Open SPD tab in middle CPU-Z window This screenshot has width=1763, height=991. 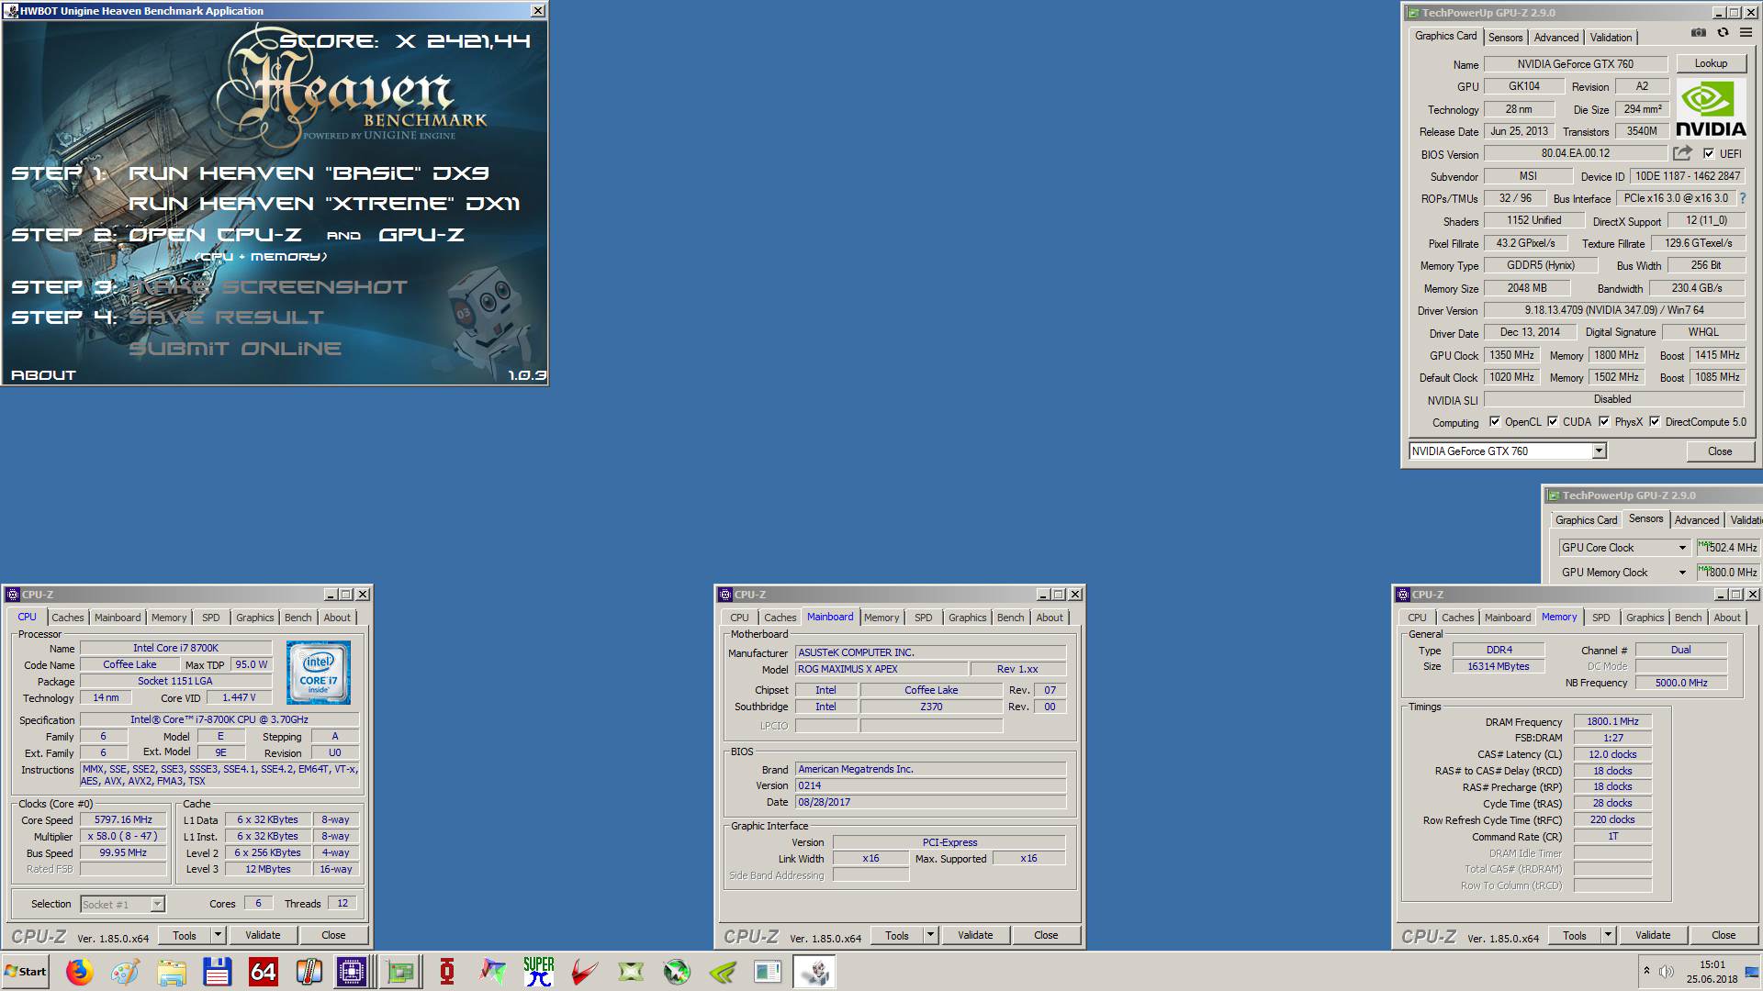click(x=923, y=618)
